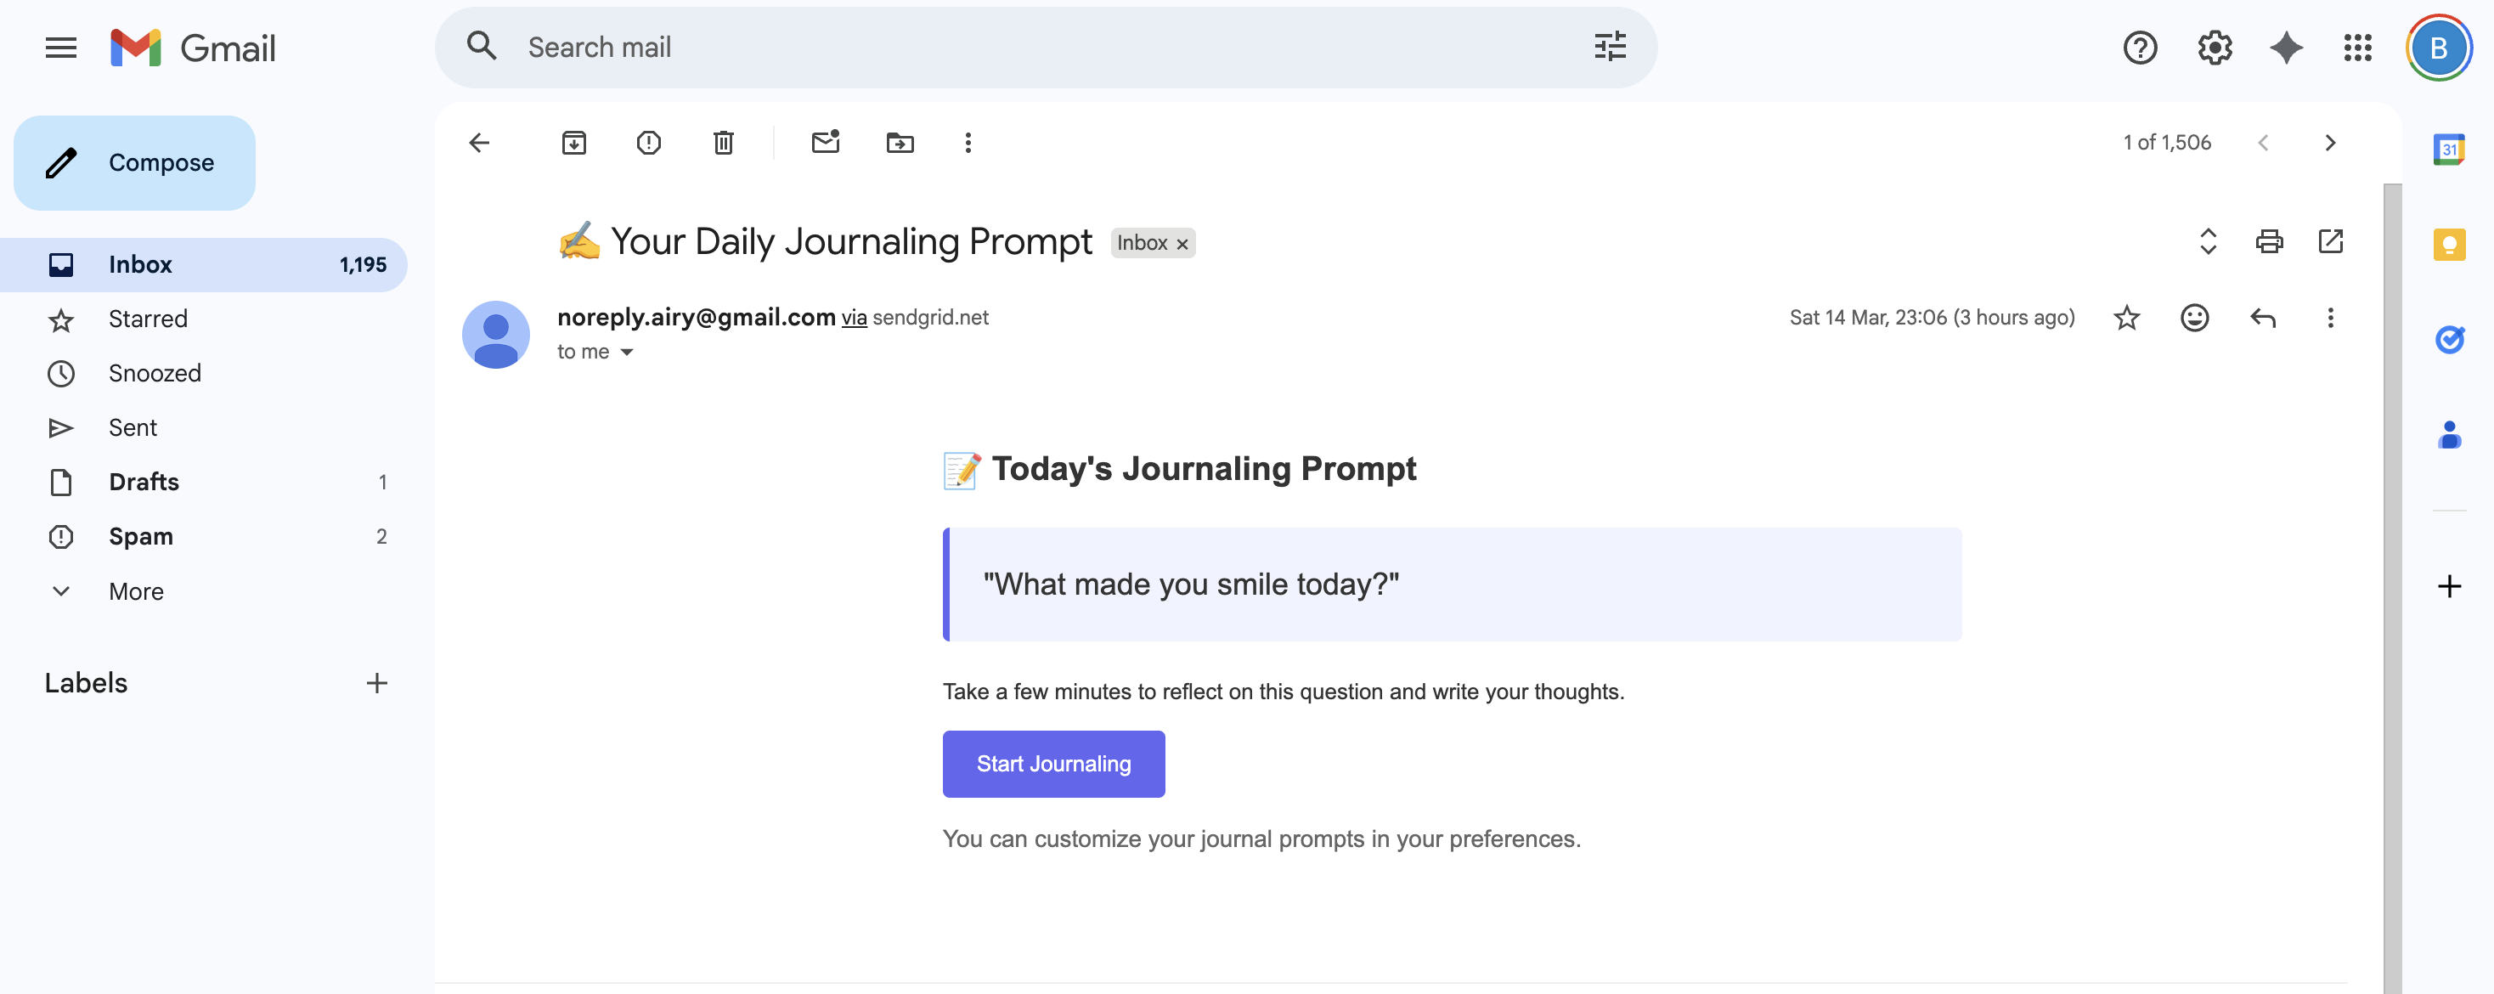Screen dimensions: 2494x994
Task: Star this journaling prompt email
Action: click(2126, 318)
